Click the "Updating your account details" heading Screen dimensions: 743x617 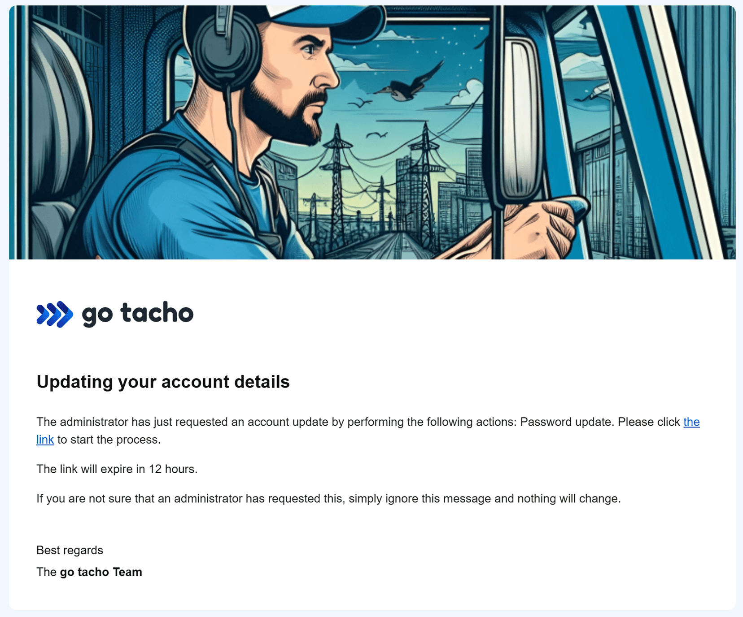click(163, 382)
